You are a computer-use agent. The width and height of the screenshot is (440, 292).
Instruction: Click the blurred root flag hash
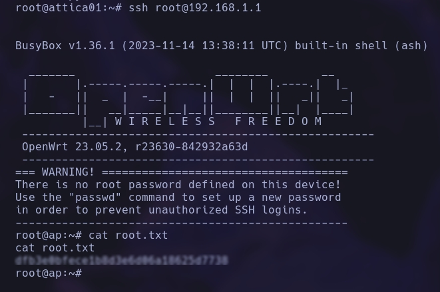tap(121, 260)
